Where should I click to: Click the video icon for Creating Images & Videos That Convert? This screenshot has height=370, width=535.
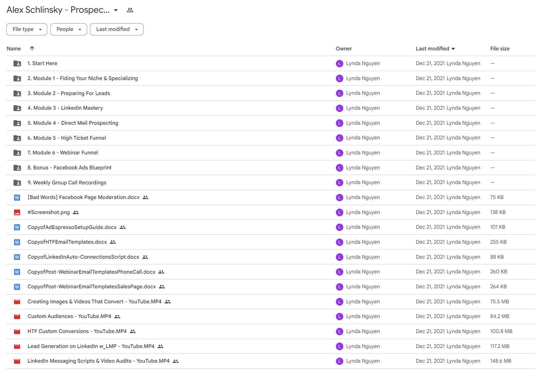17,302
